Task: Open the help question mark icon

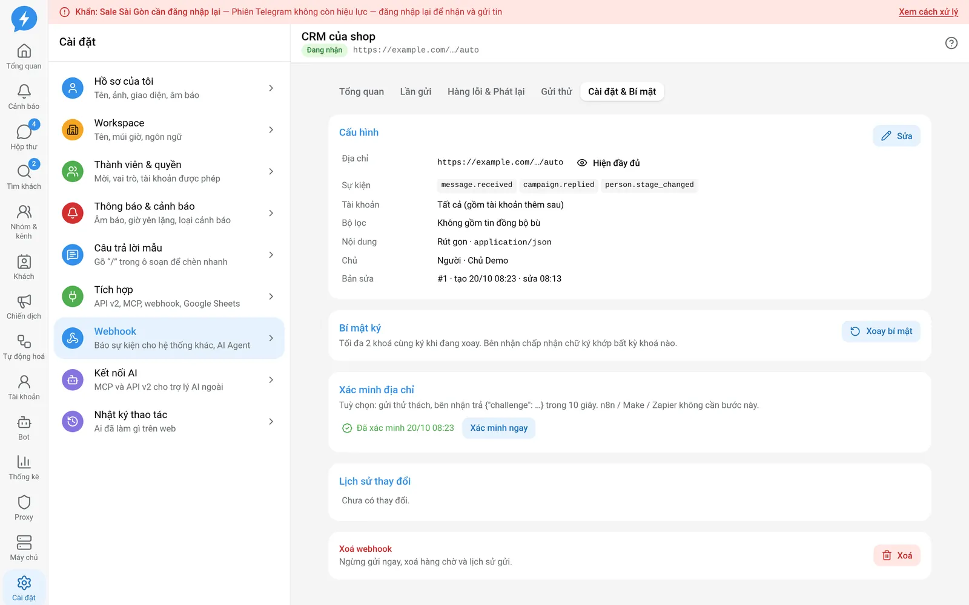Action: (951, 43)
